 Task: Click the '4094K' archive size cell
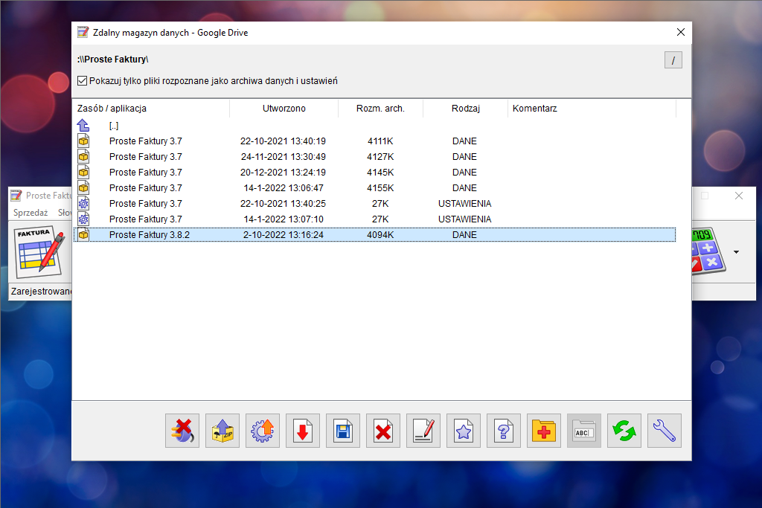(380, 234)
